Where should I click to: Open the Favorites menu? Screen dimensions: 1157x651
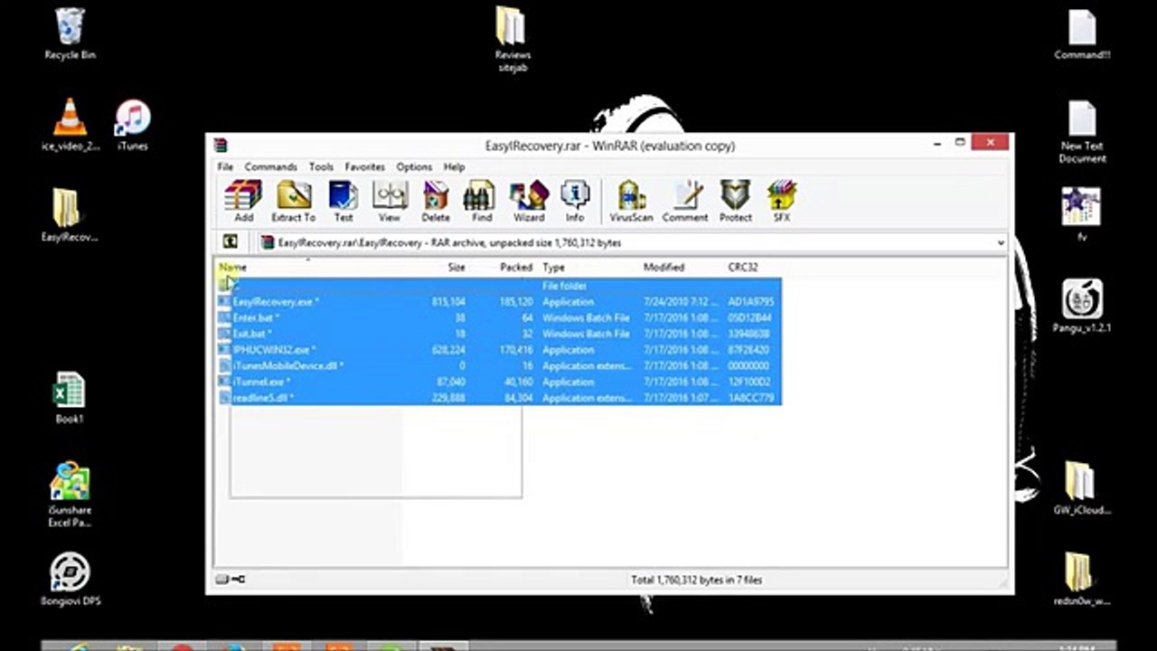(x=365, y=167)
